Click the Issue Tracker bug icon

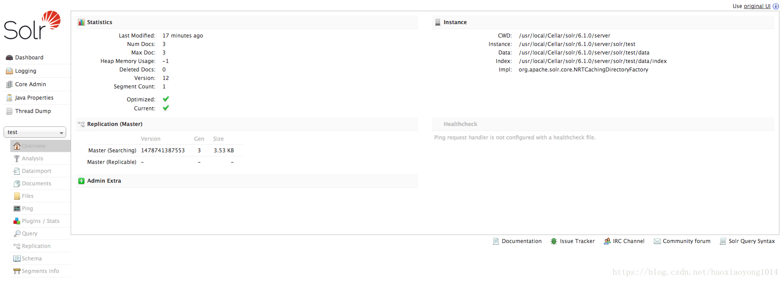554,241
